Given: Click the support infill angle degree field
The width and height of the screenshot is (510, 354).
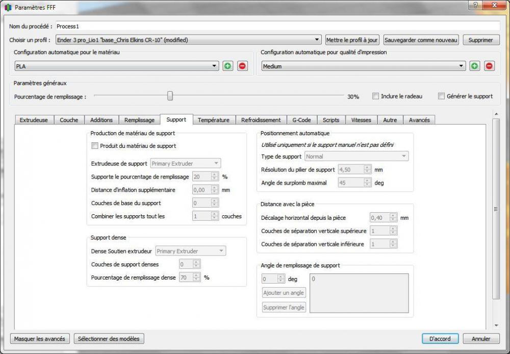Looking at the screenshot, I should point(273,279).
